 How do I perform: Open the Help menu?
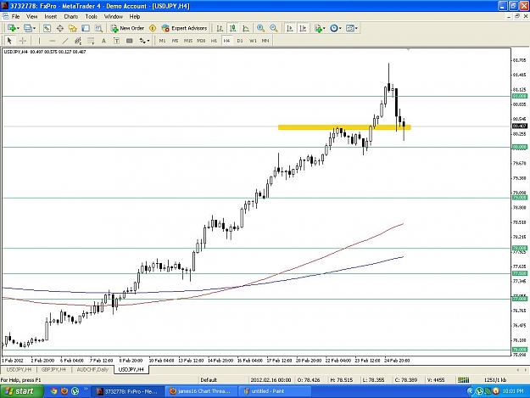pos(135,17)
